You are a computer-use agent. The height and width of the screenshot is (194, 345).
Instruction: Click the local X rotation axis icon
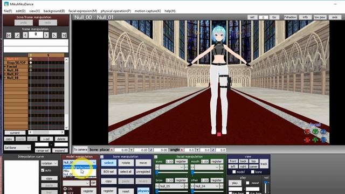click(307, 131)
